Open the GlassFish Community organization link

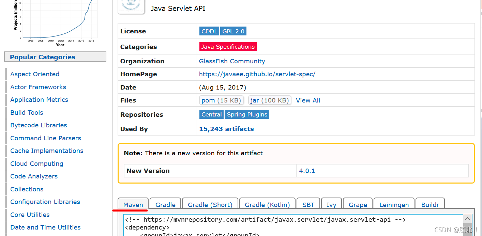click(232, 61)
